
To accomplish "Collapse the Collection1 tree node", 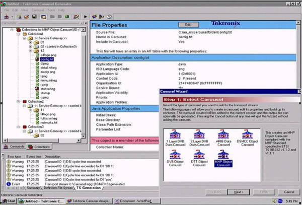I will pos(18,33).
